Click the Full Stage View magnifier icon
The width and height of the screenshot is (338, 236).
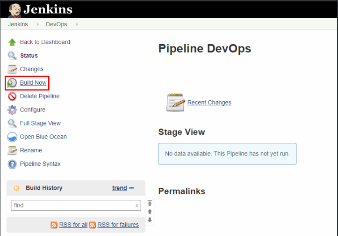click(x=12, y=123)
